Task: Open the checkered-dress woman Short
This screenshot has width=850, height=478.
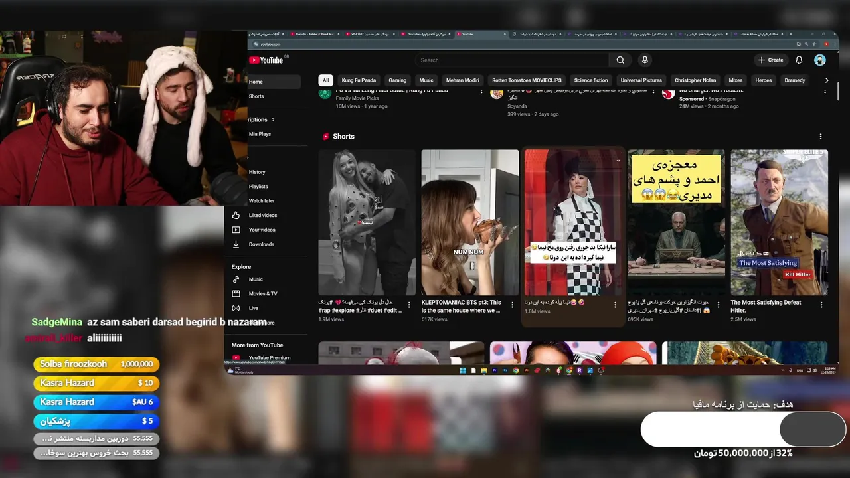Action: 573,222
